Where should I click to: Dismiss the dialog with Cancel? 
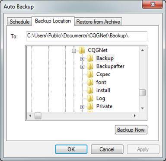click(x=107, y=149)
